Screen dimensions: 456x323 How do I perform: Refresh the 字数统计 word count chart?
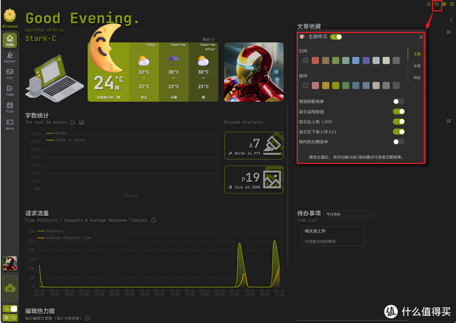click(73, 123)
